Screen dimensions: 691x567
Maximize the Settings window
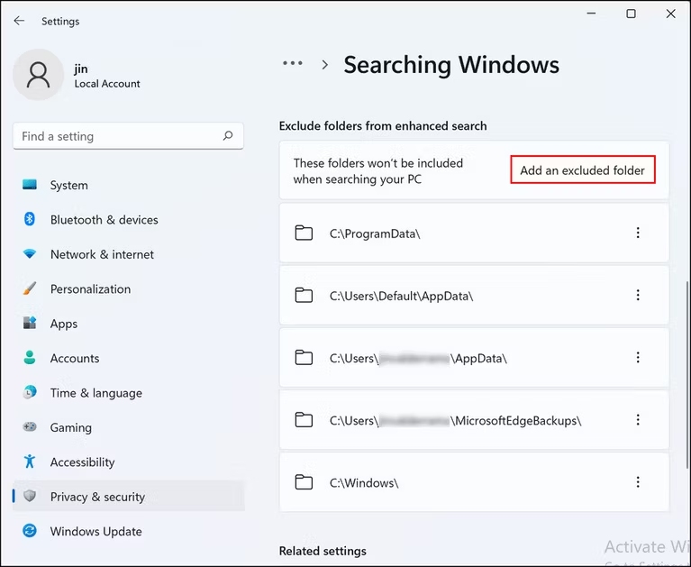631,14
